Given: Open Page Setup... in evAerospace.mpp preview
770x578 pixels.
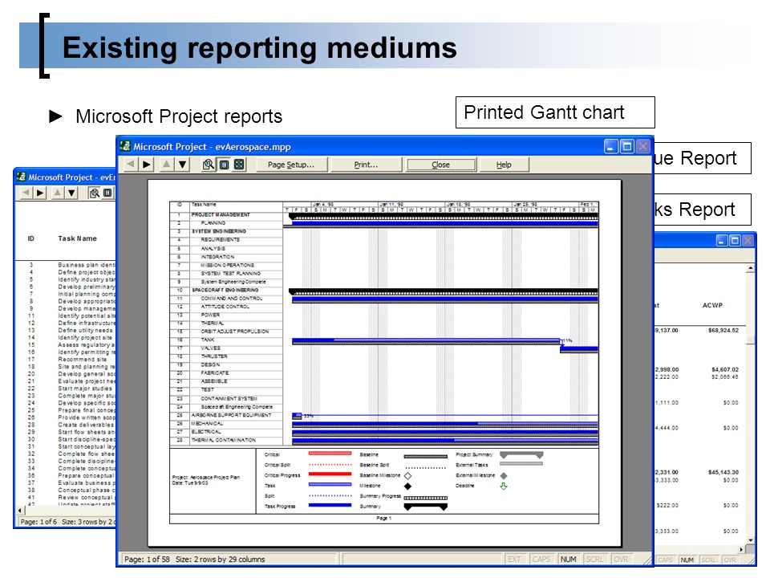Looking at the screenshot, I should (290, 165).
